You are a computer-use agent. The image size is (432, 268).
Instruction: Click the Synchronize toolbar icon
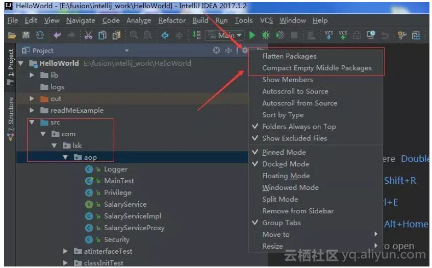(40, 35)
